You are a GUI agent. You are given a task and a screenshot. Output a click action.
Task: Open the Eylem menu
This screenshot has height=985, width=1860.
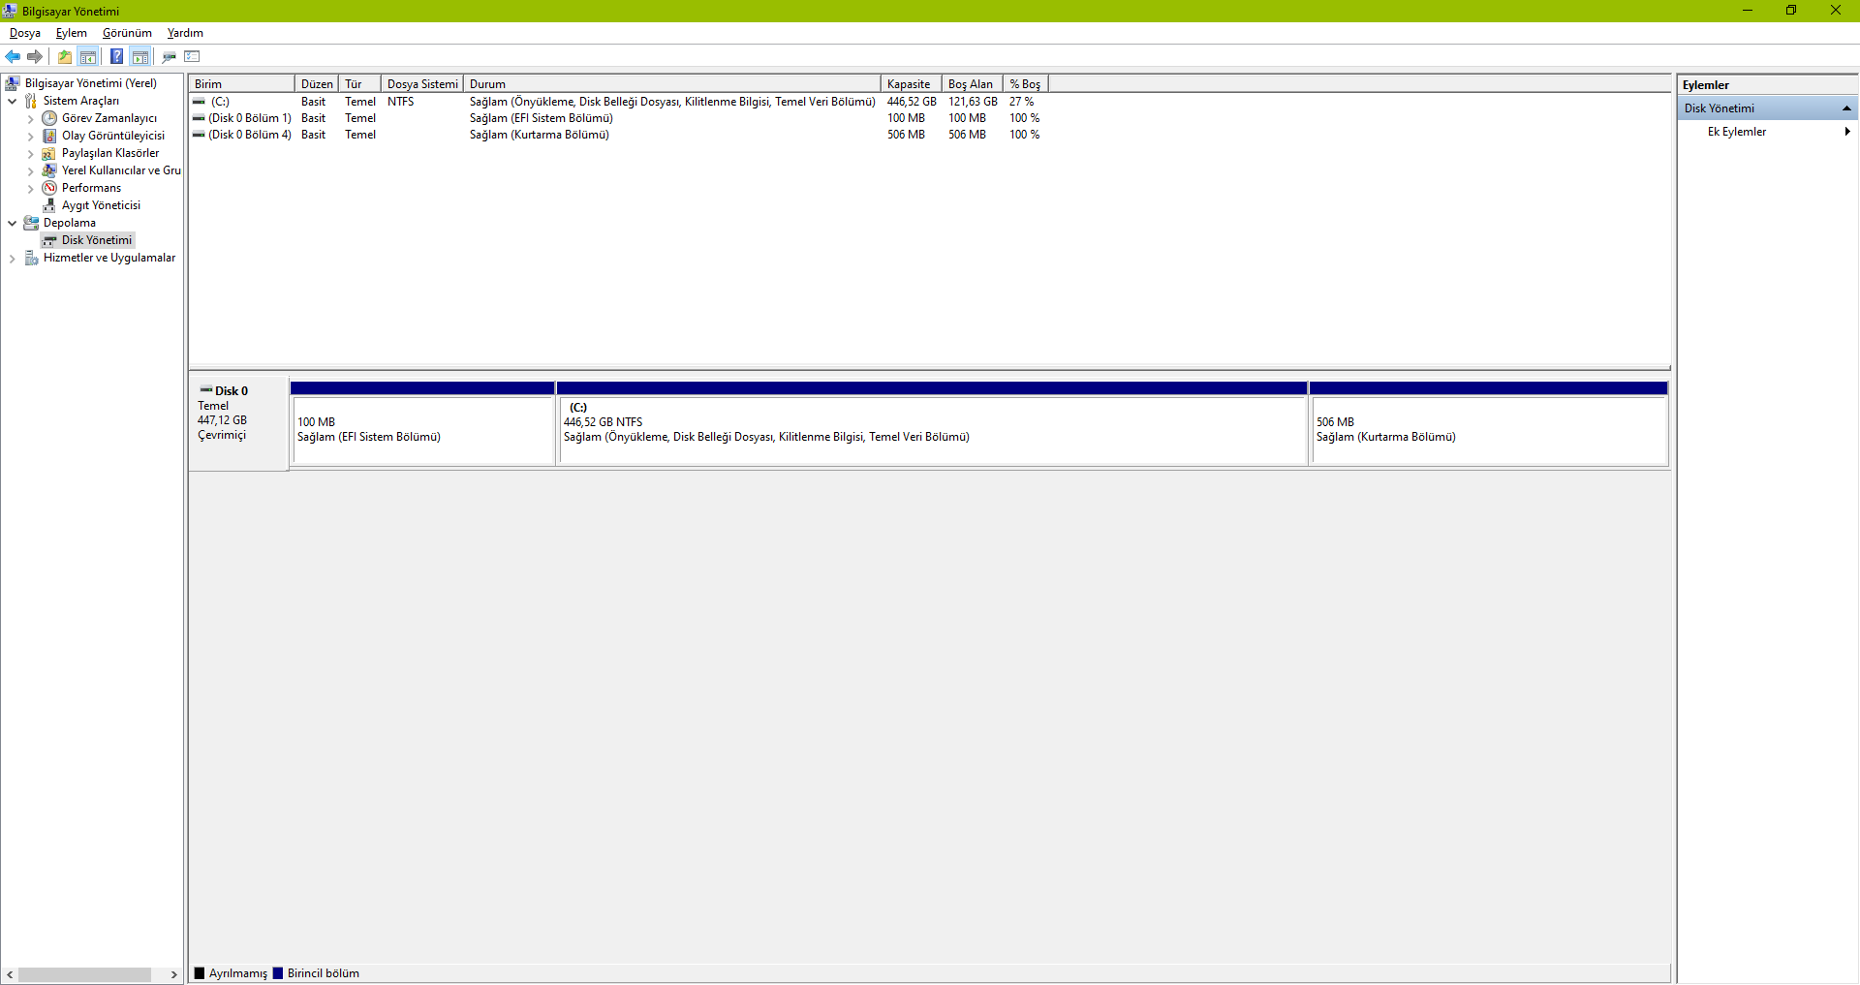click(72, 33)
